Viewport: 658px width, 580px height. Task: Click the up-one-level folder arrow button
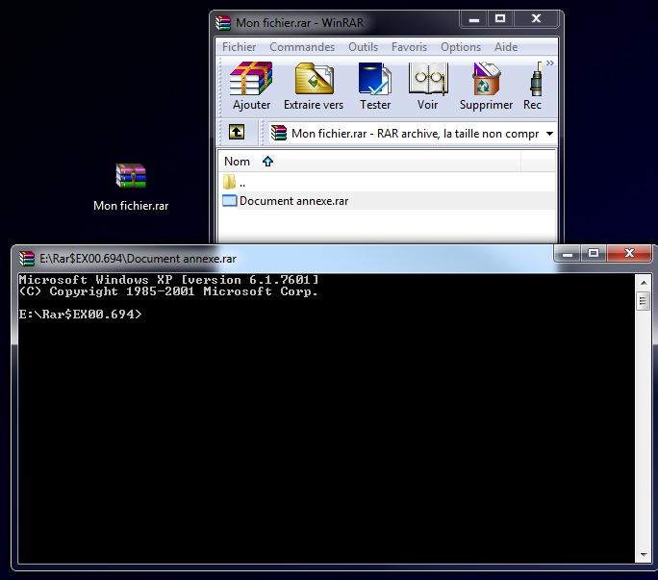pyautogui.click(x=237, y=133)
